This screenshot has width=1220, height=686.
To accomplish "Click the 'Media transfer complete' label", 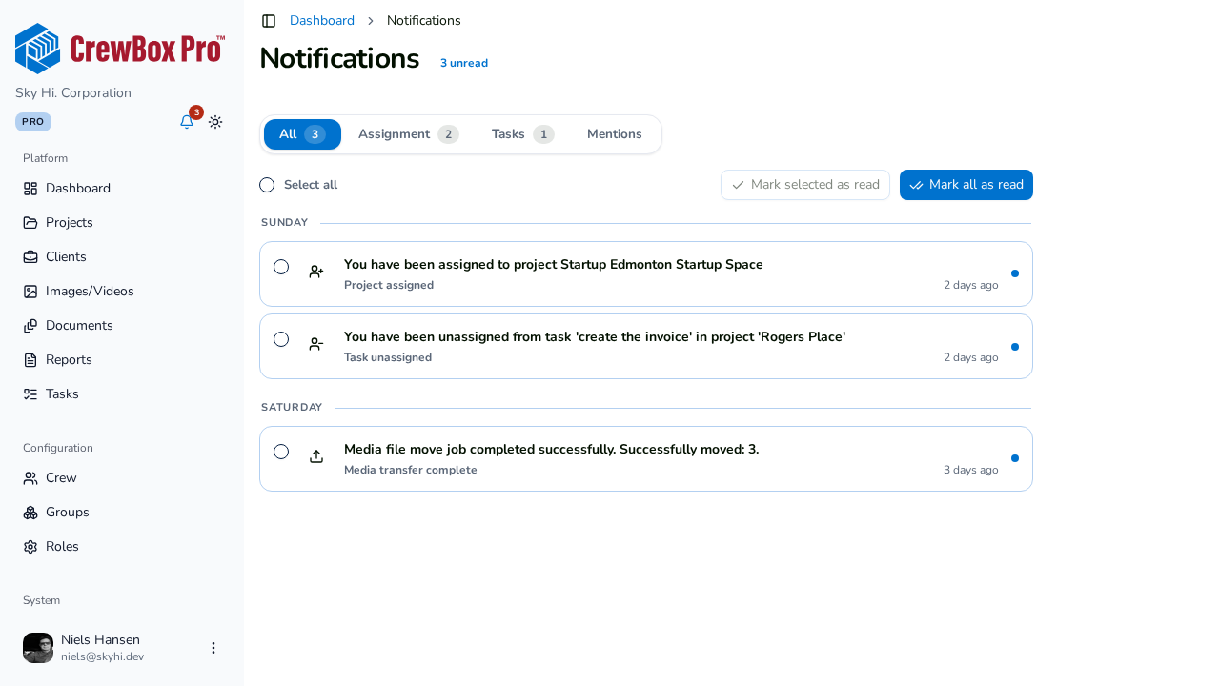I will click(411, 470).
